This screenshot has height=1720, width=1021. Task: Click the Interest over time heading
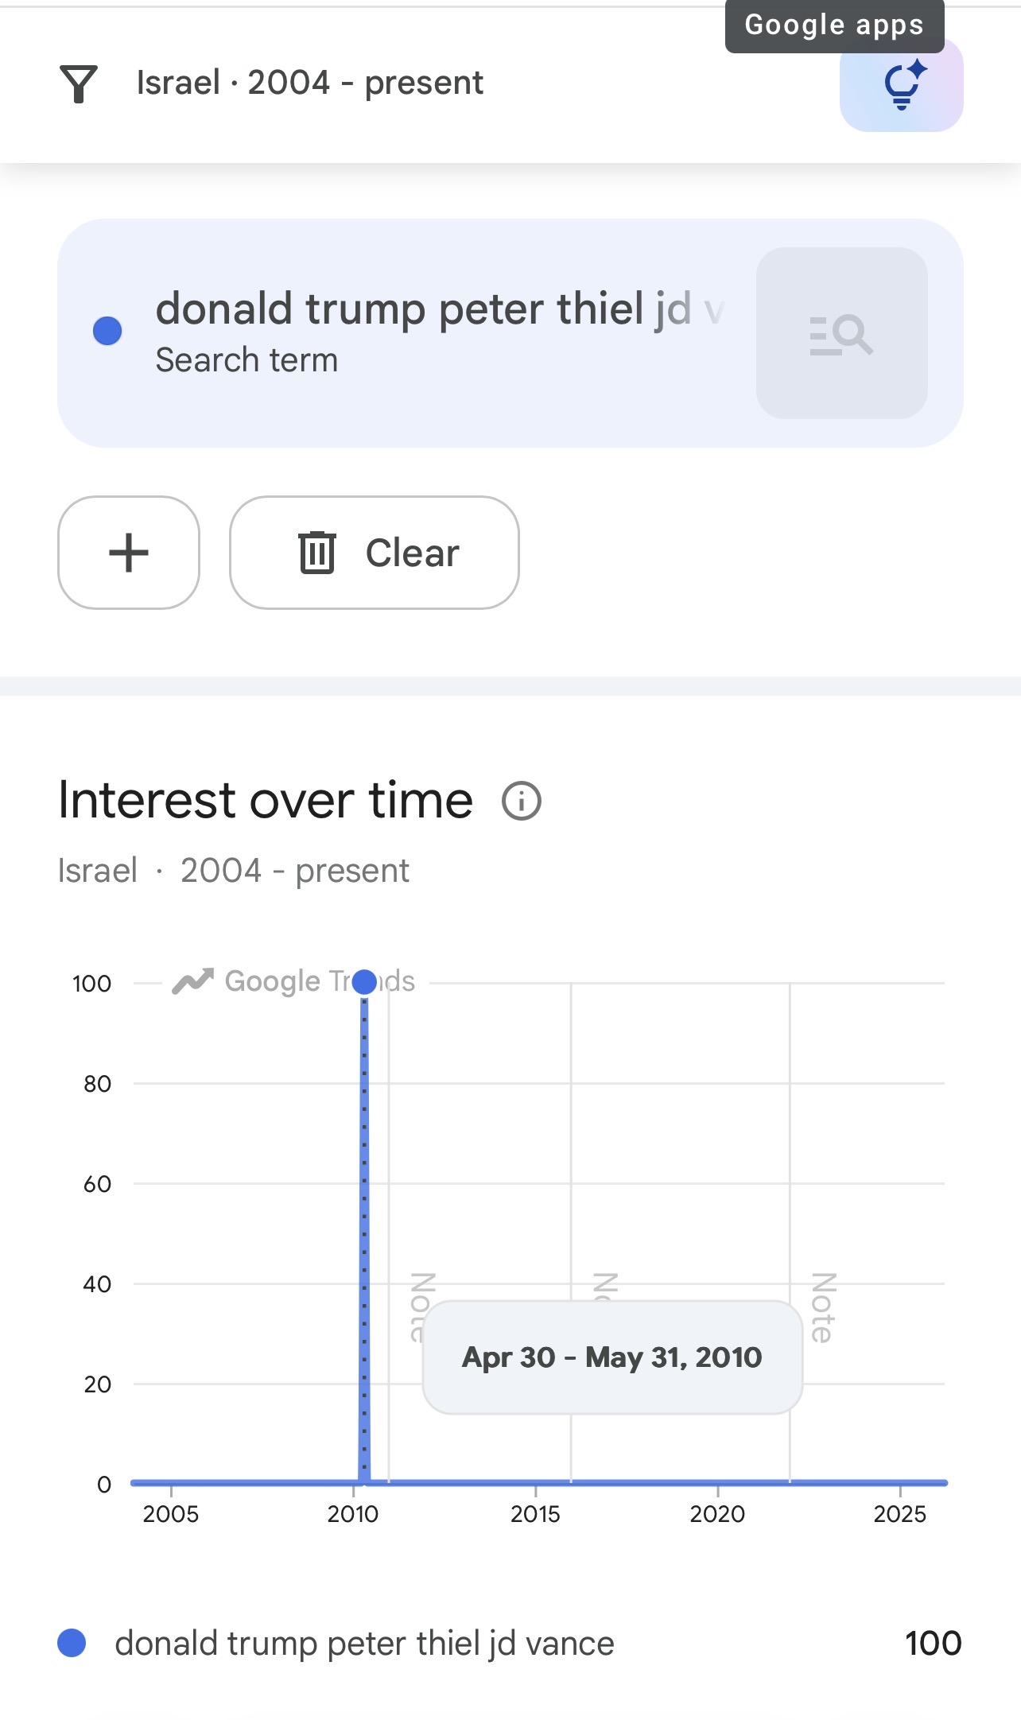[266, 800]
